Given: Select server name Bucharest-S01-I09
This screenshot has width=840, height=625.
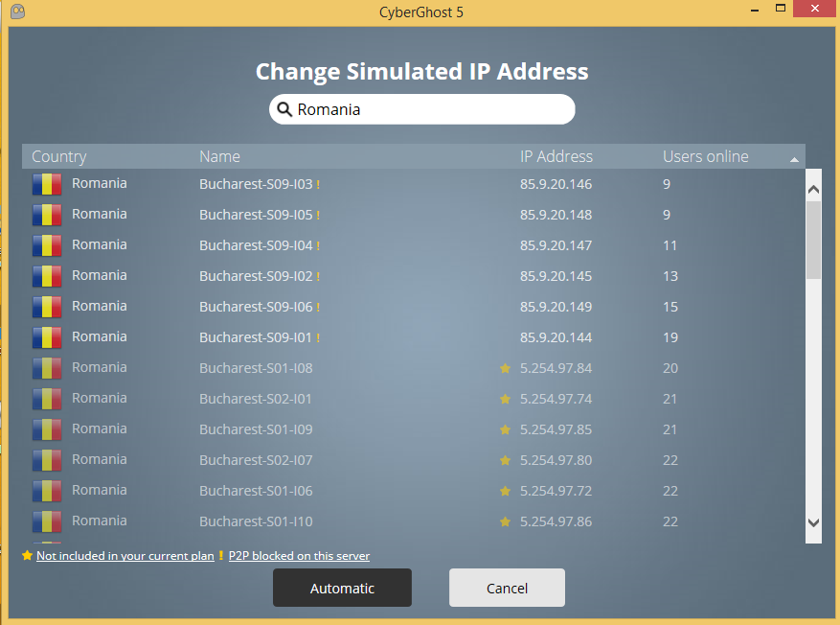Looking at the screenshot, I should point(256,429).
